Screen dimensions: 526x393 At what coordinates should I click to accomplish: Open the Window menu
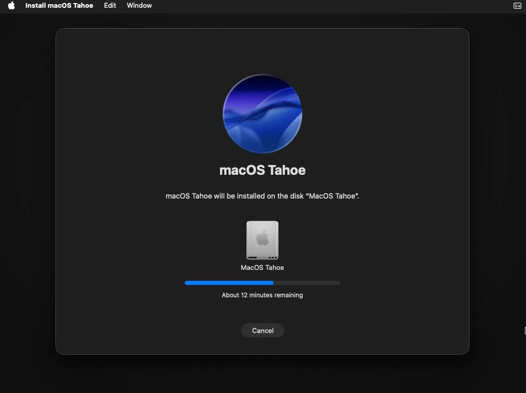139,6
